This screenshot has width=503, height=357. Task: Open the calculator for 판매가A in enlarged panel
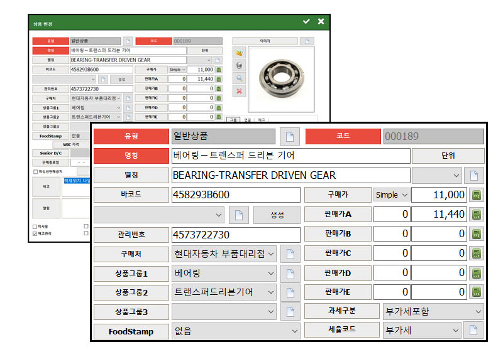[x=477, y=214]
